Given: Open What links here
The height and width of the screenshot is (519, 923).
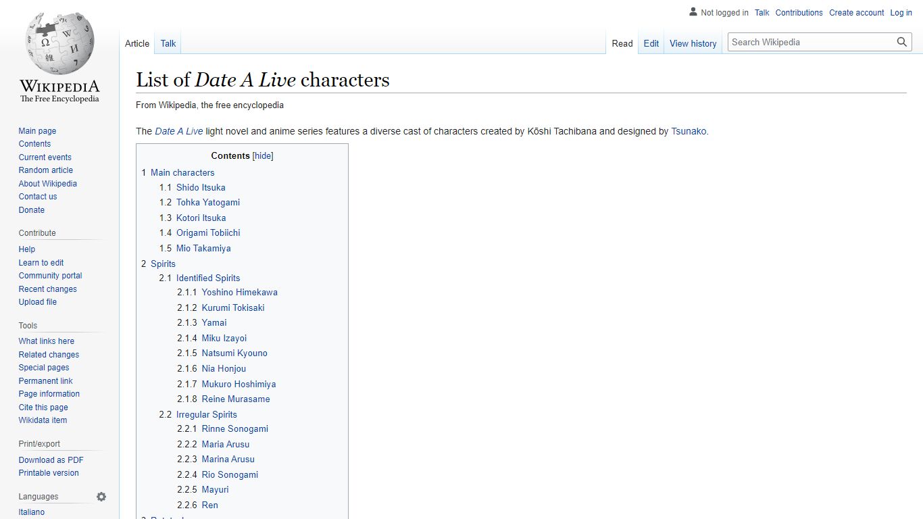Looking at the screenshot, I should (x=47, y=341).
